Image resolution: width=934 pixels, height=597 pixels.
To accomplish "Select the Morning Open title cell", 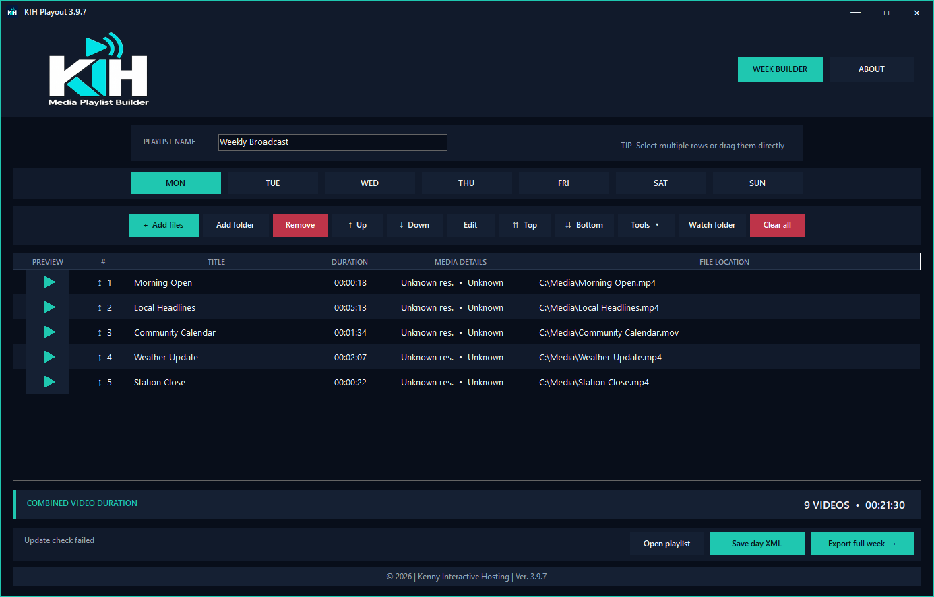I will [x=163, y=283].
